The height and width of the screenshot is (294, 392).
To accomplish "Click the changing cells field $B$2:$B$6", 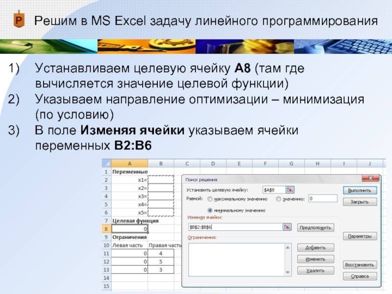I will coord(235,227).
